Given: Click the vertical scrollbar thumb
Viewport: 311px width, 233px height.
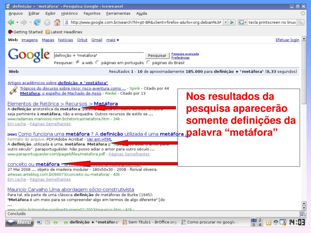Looking at the screenshot, I should (x=304, y=72).
